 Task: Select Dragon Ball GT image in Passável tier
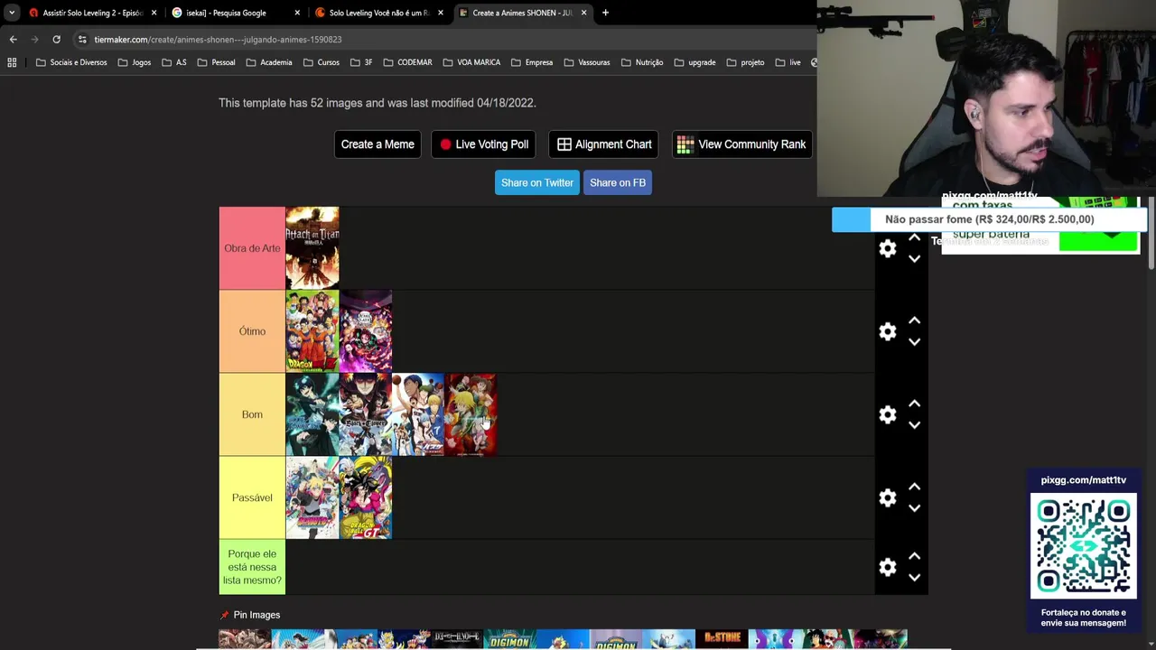[365, 497]
